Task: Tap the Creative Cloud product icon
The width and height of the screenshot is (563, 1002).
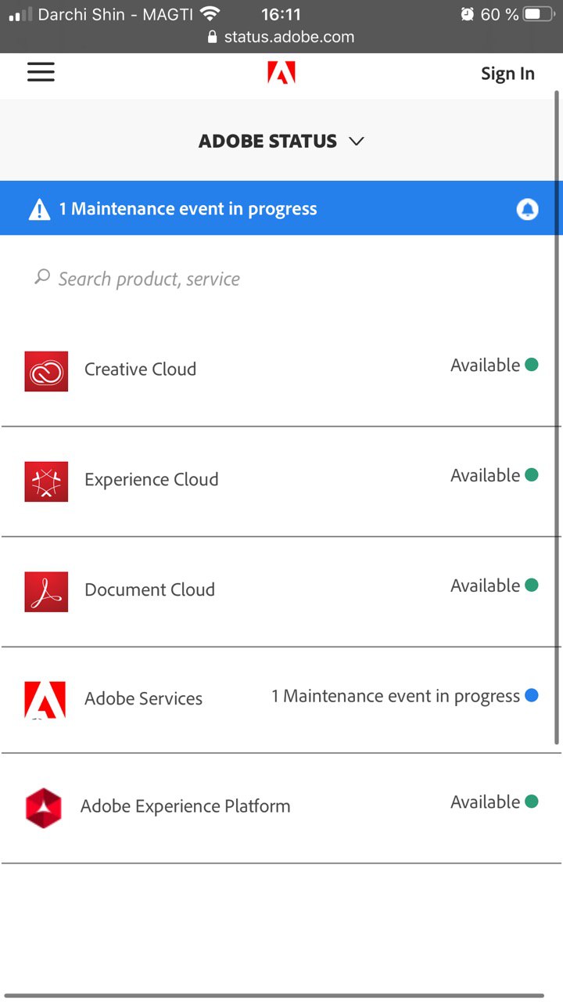Action: click(x=46, y=371)
